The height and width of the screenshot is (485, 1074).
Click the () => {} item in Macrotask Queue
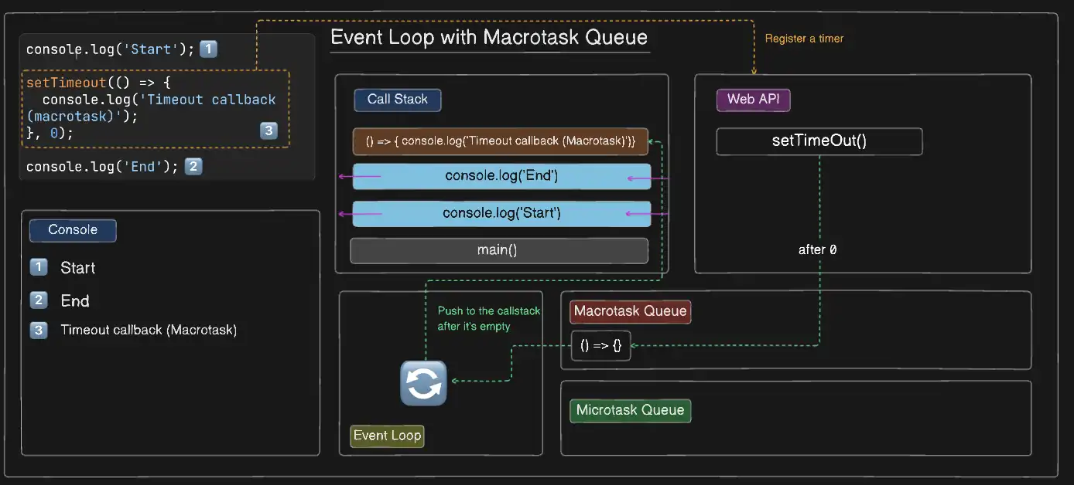tap(601, 346)
